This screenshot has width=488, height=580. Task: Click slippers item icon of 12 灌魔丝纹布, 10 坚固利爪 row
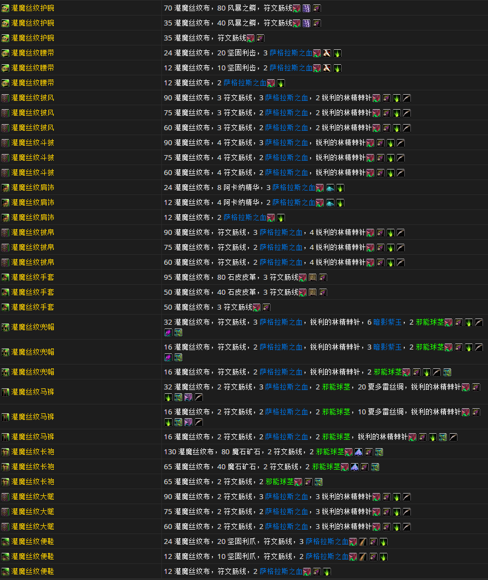pos(5,557)
